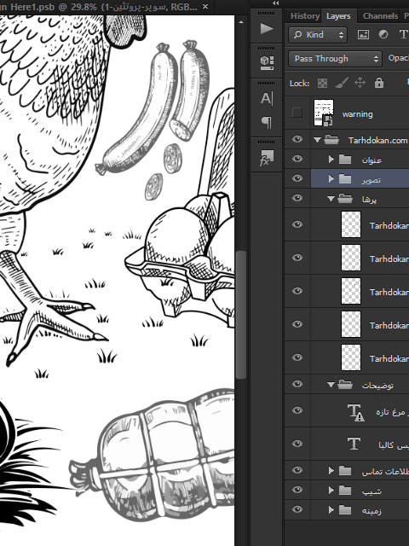The height and width of the screenshot is (546, 409).
Task: Expand the تصویر group
Action: click(x=331, y=178)
